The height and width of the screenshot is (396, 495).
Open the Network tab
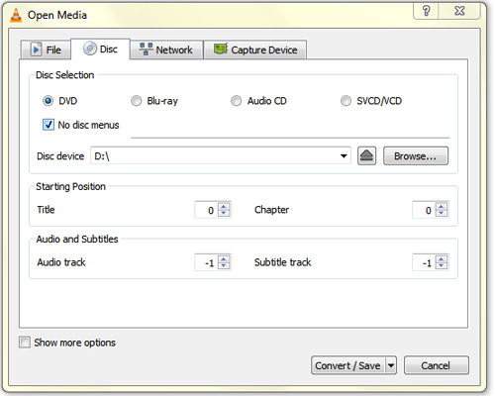166,49
